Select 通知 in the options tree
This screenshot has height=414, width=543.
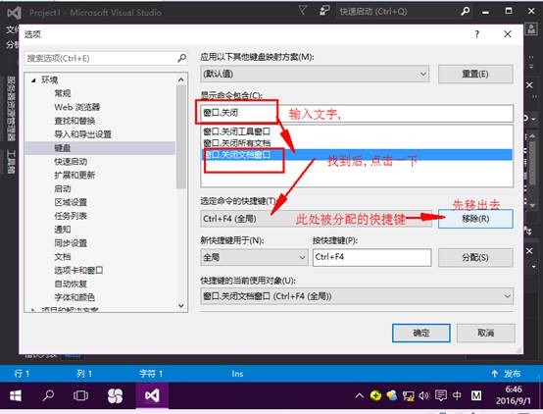click(63, 230)
